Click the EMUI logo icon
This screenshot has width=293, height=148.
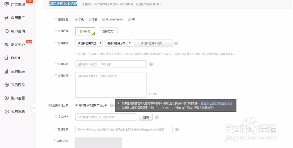click(6, 58)
